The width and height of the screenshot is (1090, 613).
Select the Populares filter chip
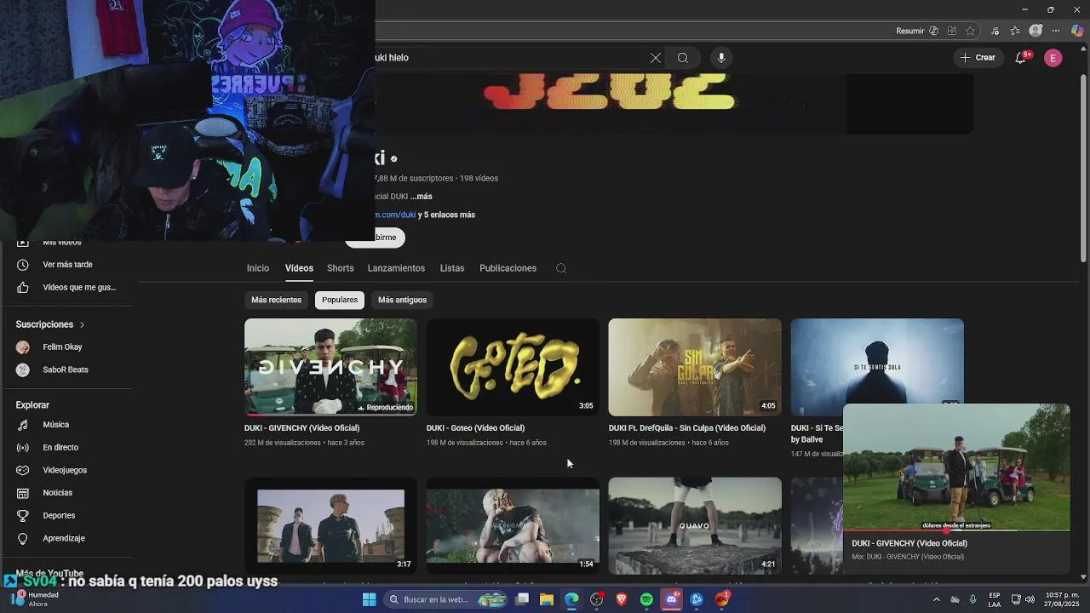tap(340, 300)
